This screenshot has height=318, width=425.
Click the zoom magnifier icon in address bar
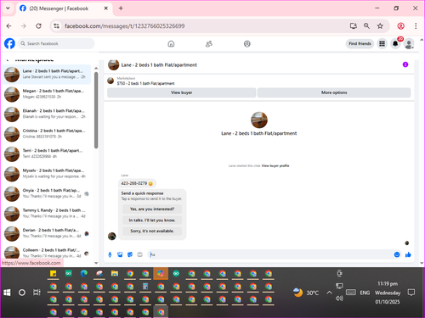coord(366,26)
